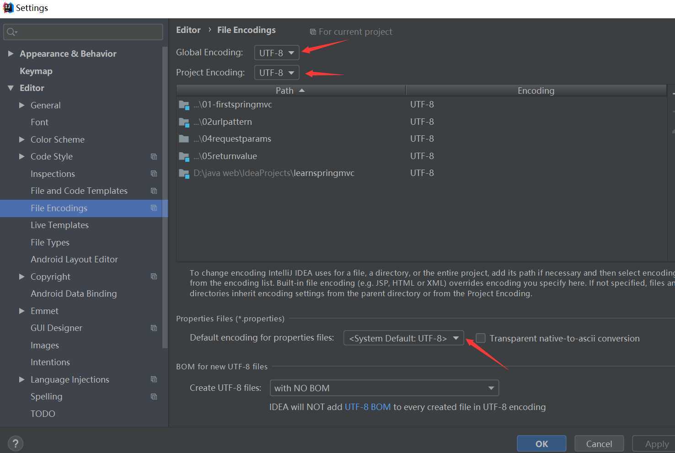Screen dimensions: 675x453
Task: Expand the Language Injections subsection
Action: point(21,379)
